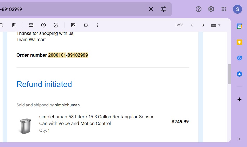
Task: Open Google Calendar side panel
Action: (x=239, y=26)
